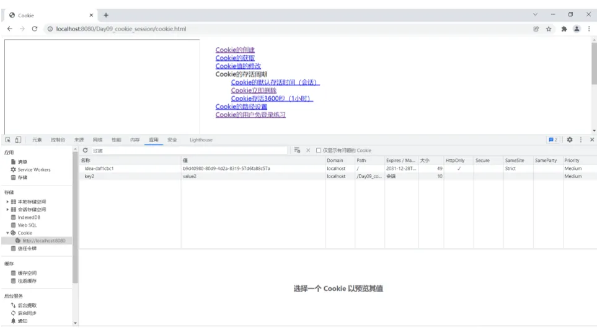This screenshot has width=597, height=330.
Task: Click sidebar scroll up arrow
Action: pos(75,149)
